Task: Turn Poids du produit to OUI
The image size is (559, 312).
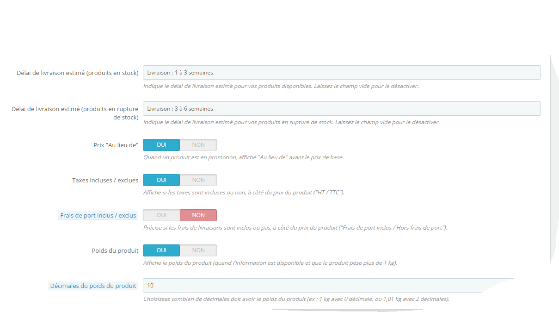Action: 161,250
